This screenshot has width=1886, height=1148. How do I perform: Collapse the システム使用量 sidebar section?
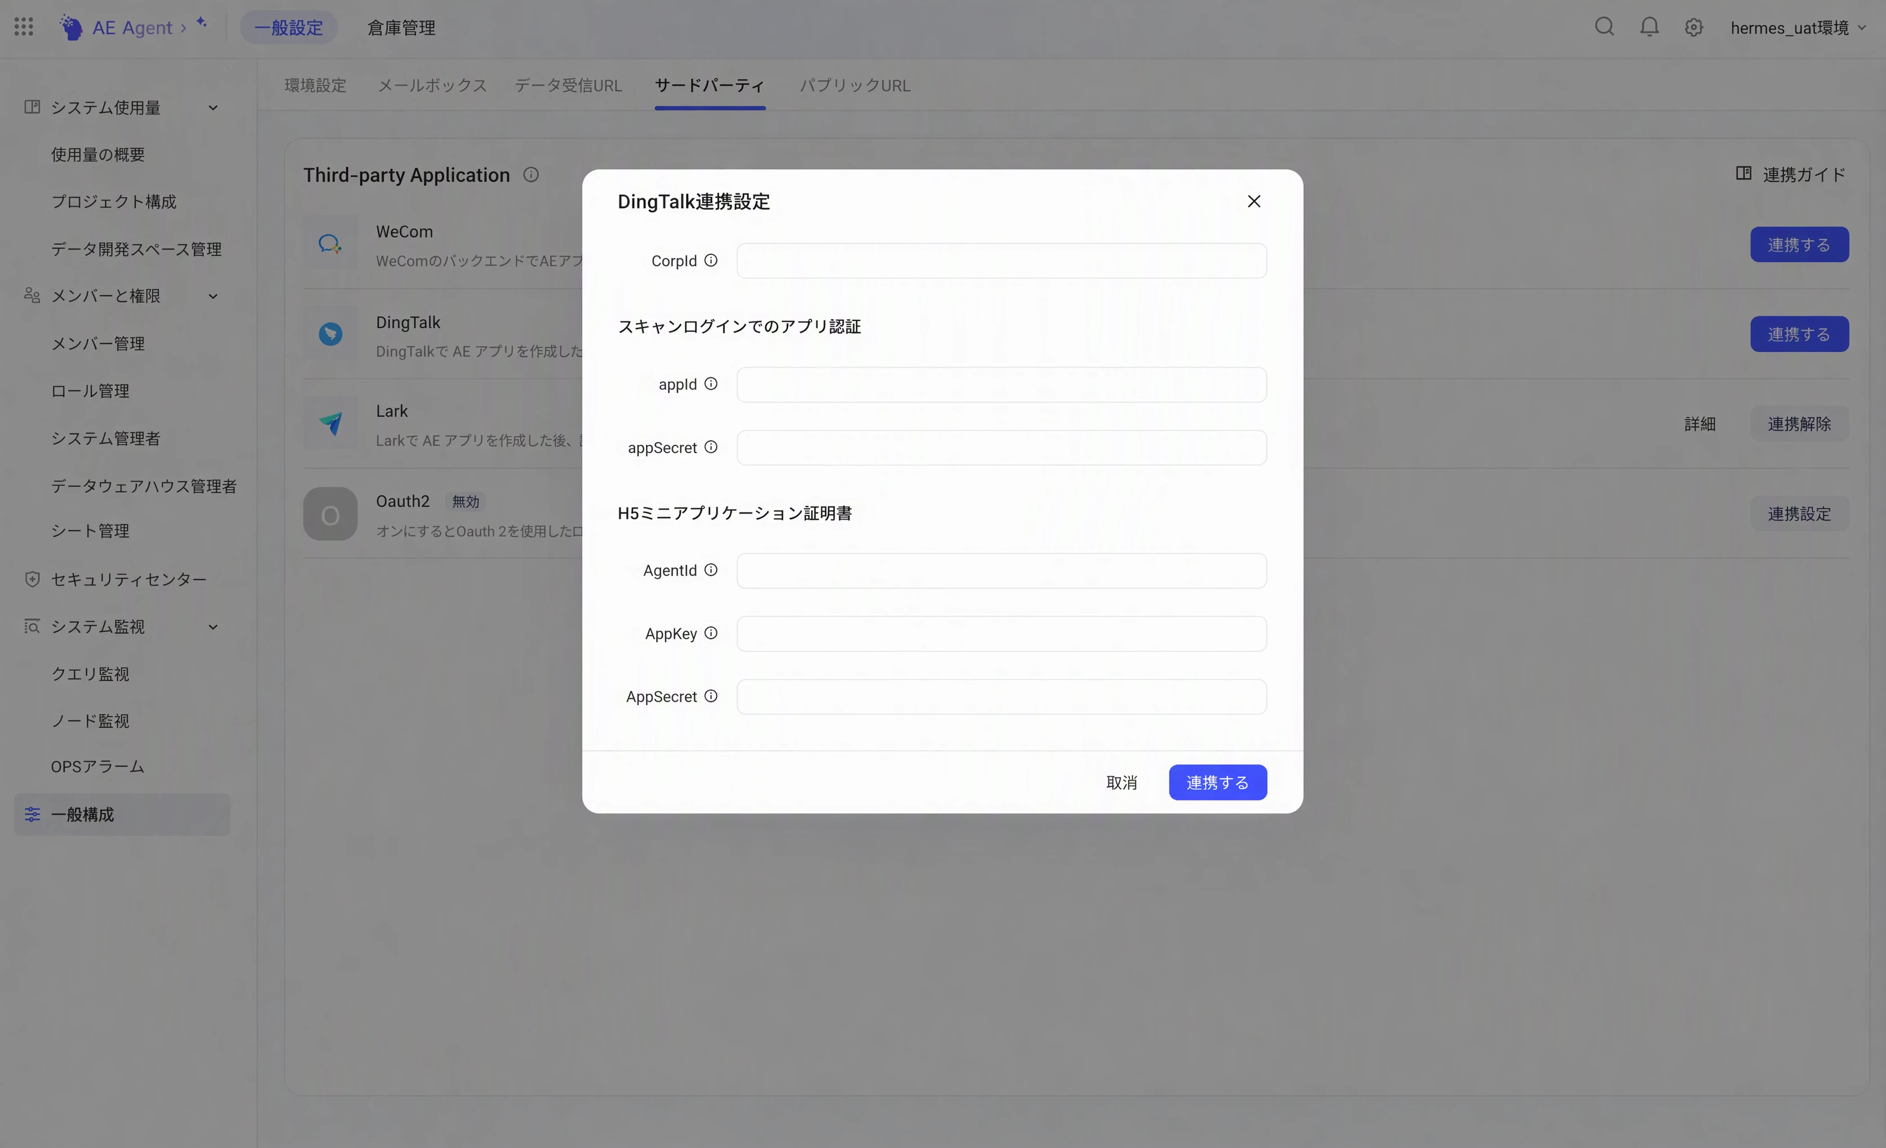coord(214,108)
